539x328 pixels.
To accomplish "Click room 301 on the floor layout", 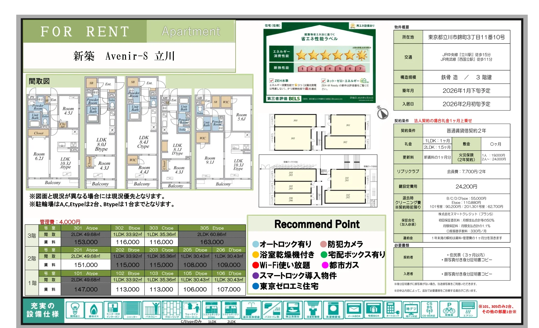I will (x=348, y=125).
